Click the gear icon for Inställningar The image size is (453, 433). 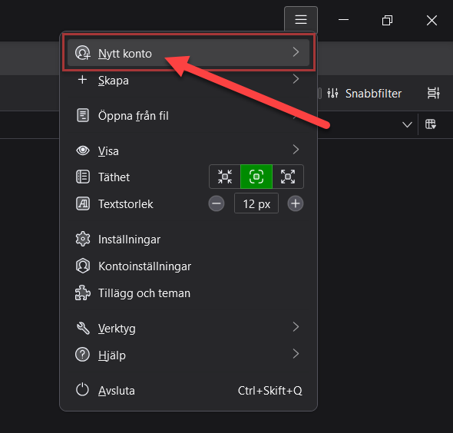pos(83,239)
